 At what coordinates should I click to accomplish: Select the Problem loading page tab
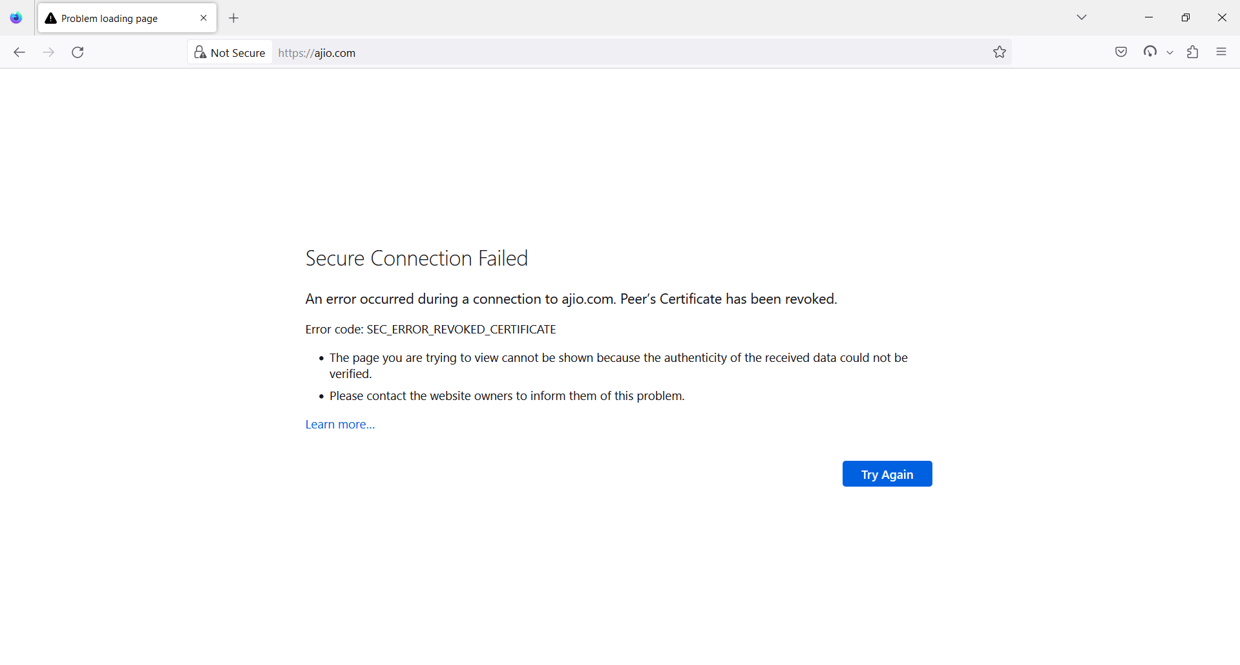pyautogui.click(x=116, y=18)
